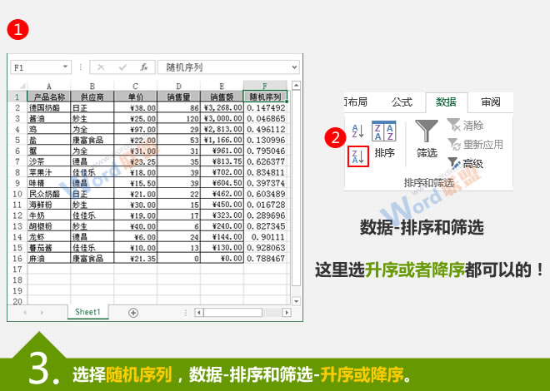Click cell containing 德国奶酪
This screenshot has height=391, width=550.
coord(49,108)
